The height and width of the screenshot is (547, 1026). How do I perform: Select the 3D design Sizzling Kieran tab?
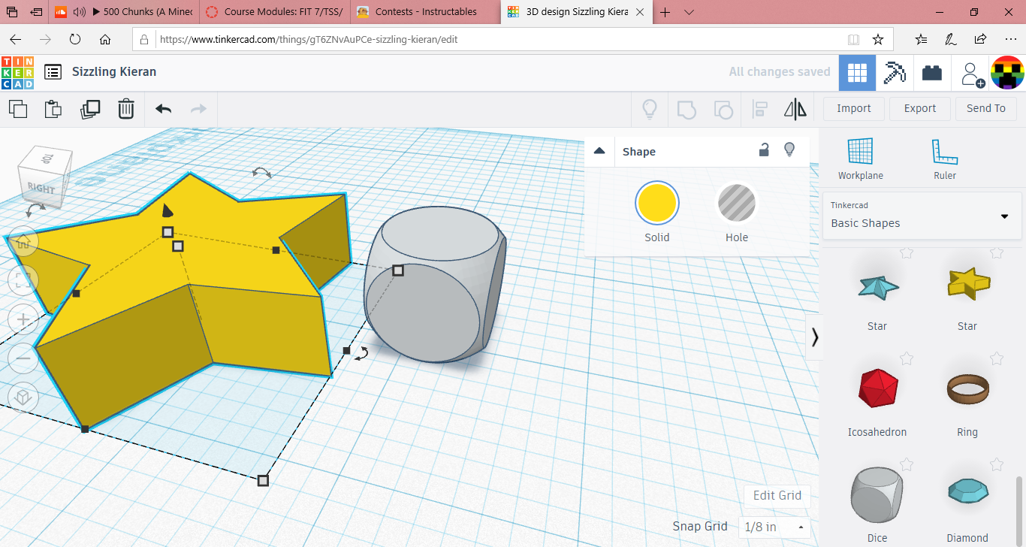[575, 12]
